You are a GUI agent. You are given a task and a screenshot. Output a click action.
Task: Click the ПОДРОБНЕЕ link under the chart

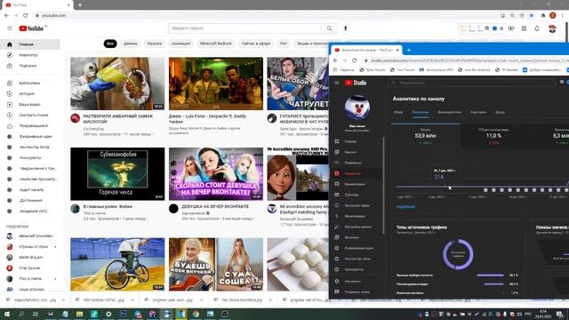pyautogui.click(x=405, y=207)
